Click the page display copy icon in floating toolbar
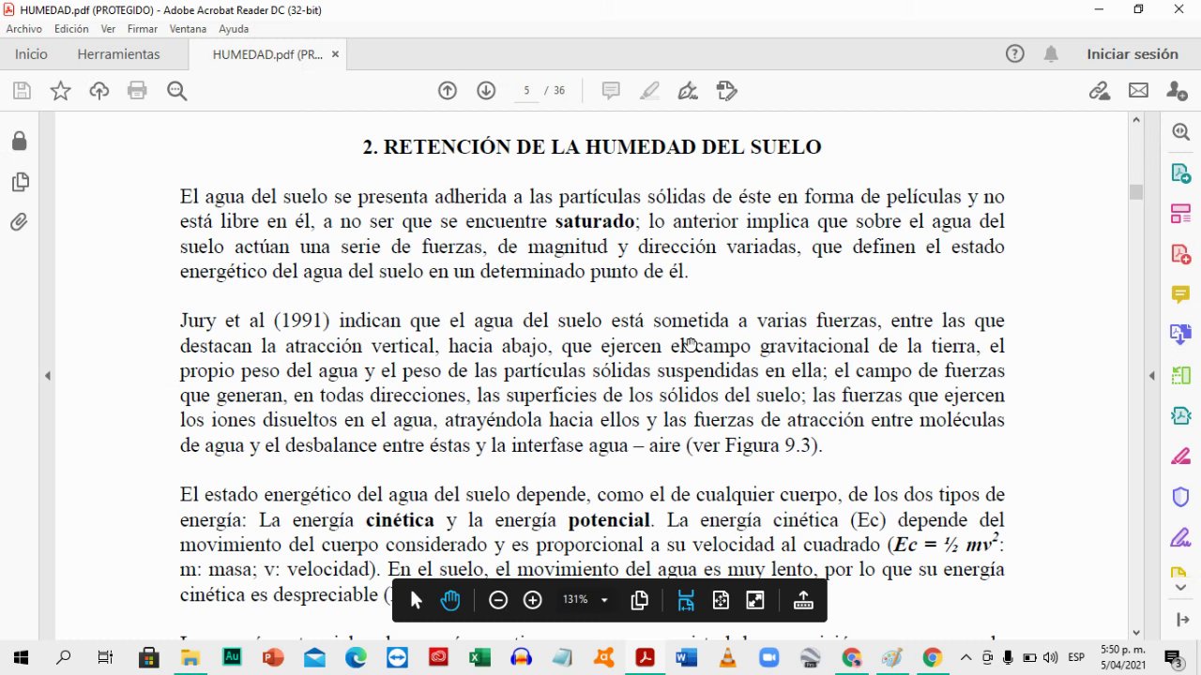Screen dimensions: 1201x675 click(x=640, y=600)
